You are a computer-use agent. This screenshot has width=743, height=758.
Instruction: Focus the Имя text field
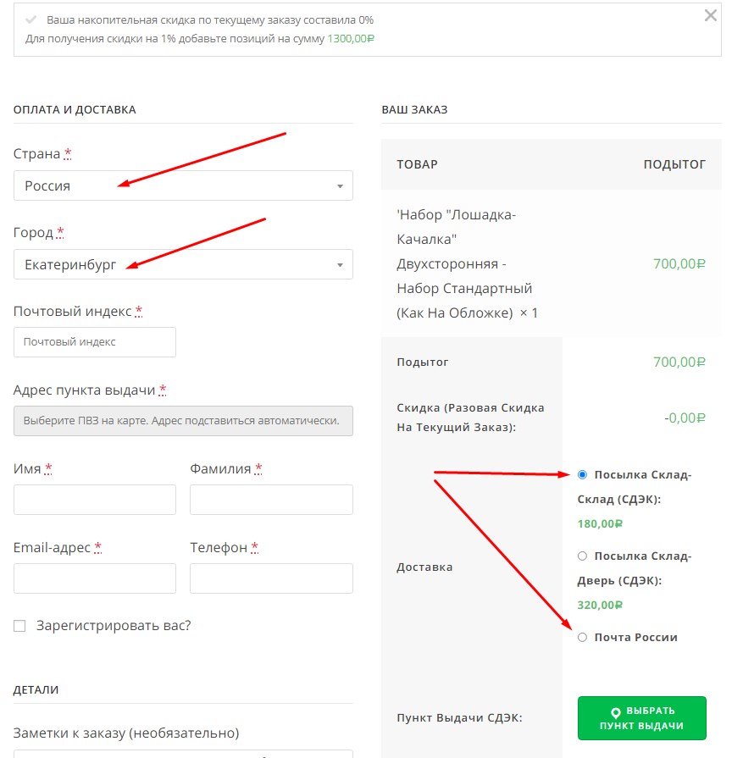[x=95, y=500]
